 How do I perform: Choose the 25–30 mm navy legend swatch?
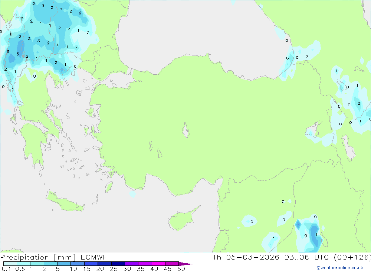118,264
